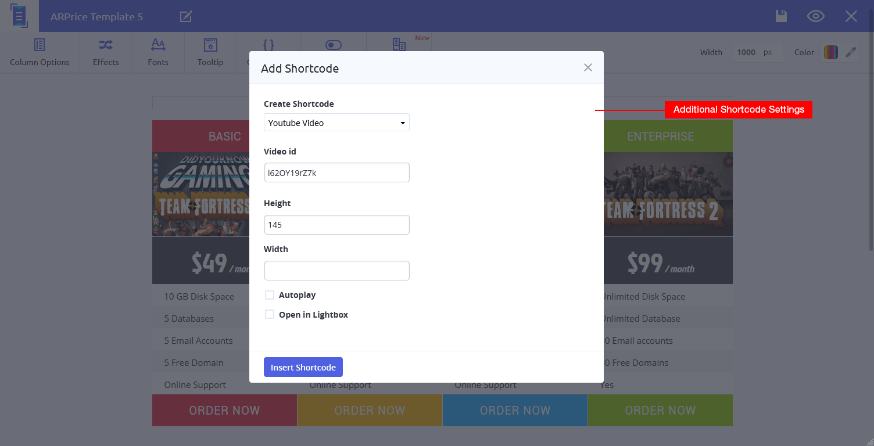
Task: Click the toggle switch toolbar icon
Action: [x=334, y=45]
